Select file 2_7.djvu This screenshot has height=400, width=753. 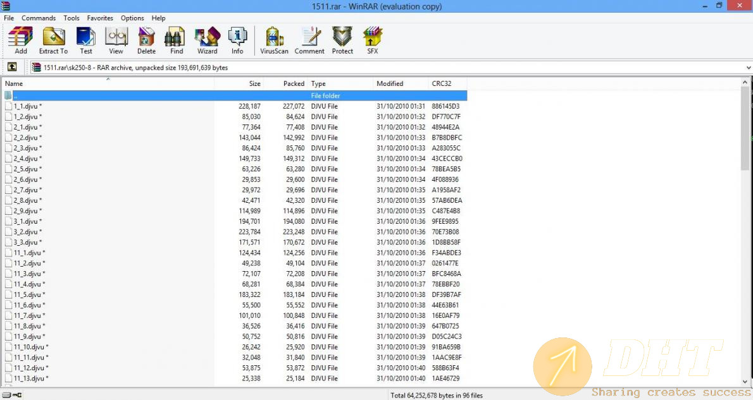(27, 190)
